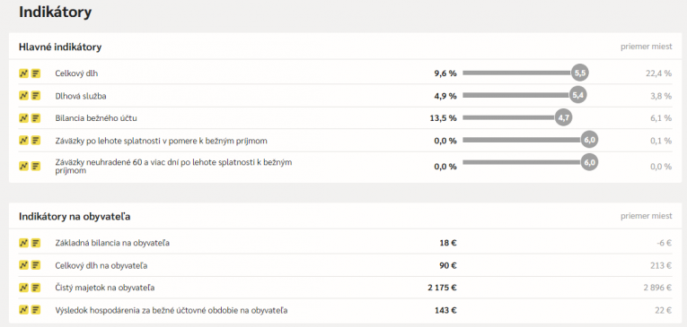Open the chart icon for Celkový dlh
The image size is (687, 327).
[23, 73]
